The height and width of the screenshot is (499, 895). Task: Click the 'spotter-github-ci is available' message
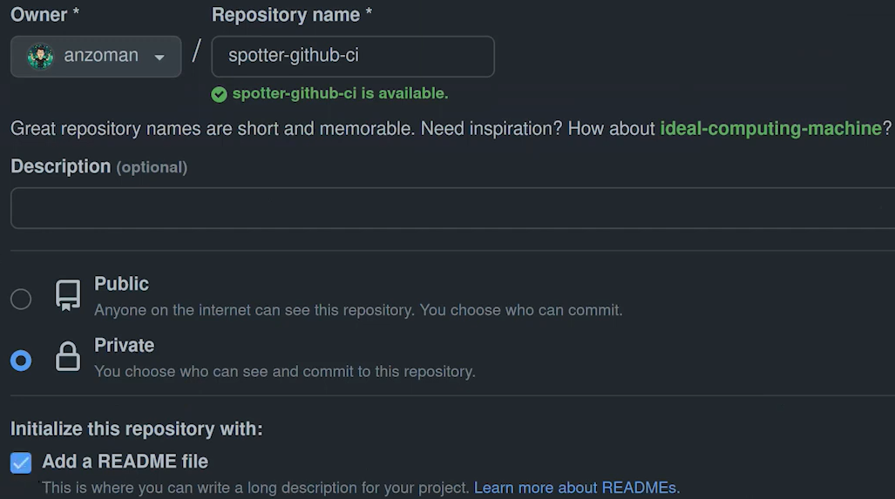coord(340,94)
